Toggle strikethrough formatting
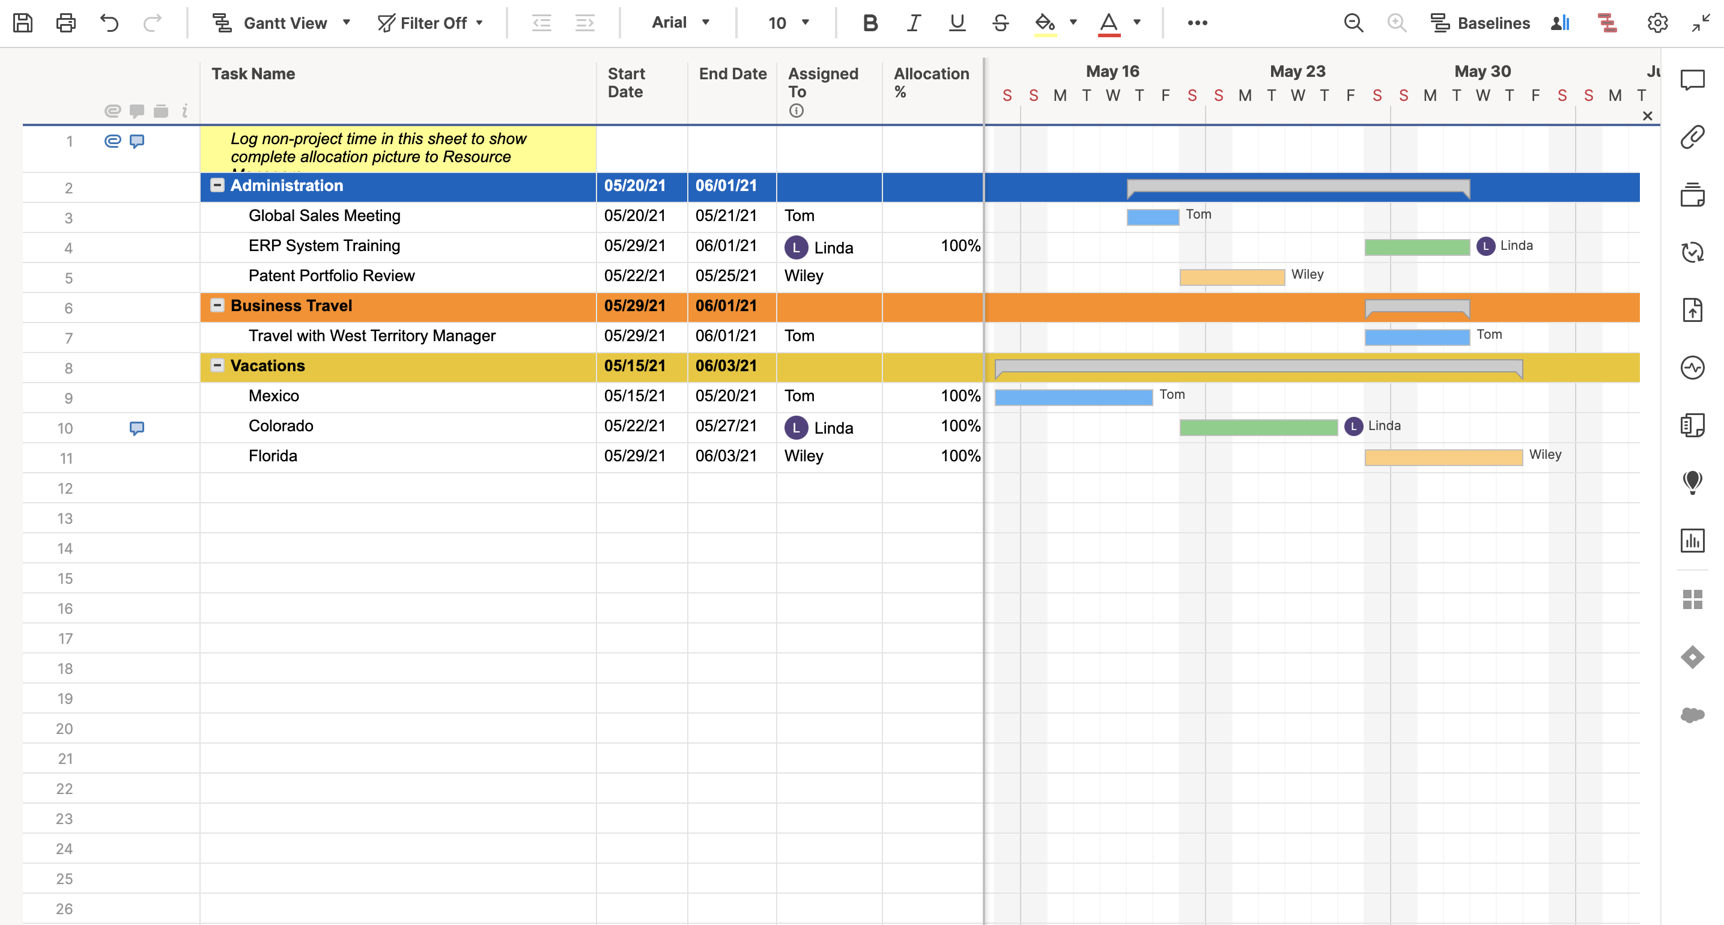1724x925 pixels. tap(1001, 23)
